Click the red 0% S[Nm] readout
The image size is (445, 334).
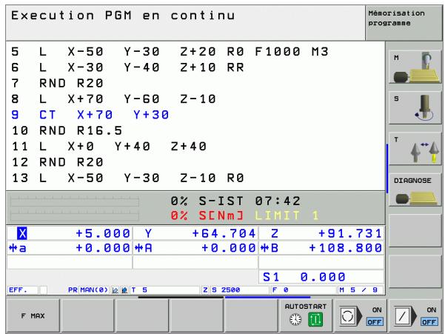coord(207,216)
